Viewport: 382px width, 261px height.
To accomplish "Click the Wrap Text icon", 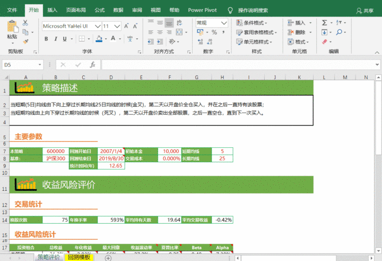I will tap(179, 23).
